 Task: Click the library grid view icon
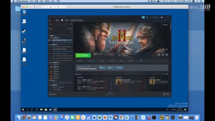pyautogui.click(x=71, y=24)
